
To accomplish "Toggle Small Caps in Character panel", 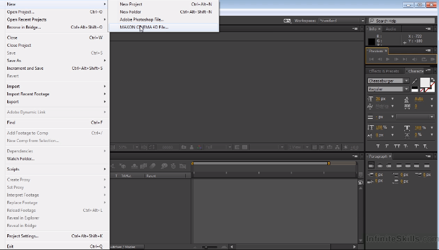I will 406,146.
